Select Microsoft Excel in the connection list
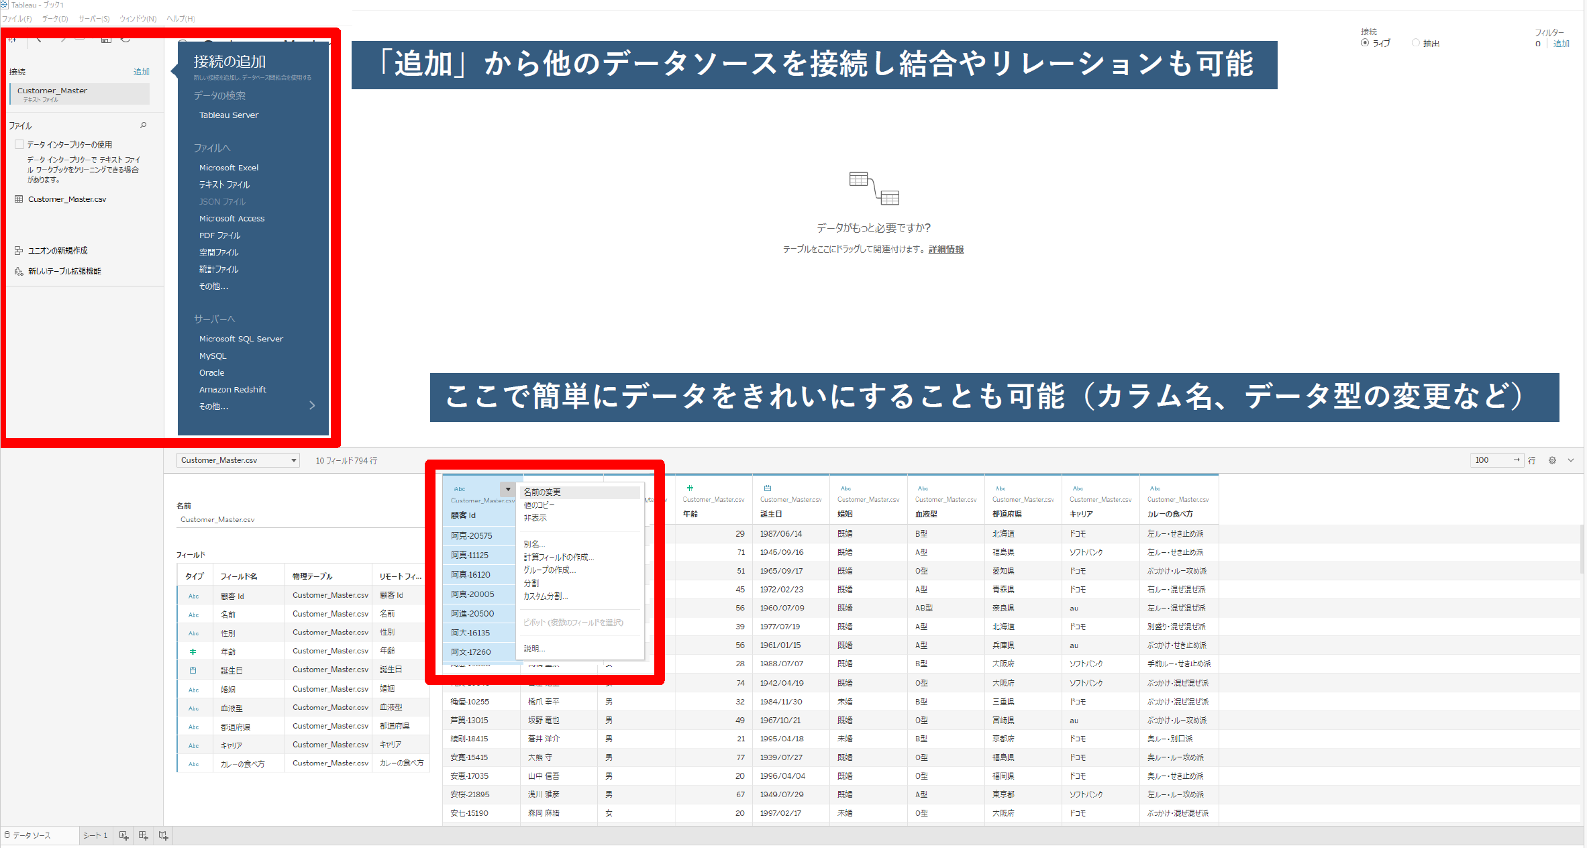The image size is (1587, 848). (229, 168)
